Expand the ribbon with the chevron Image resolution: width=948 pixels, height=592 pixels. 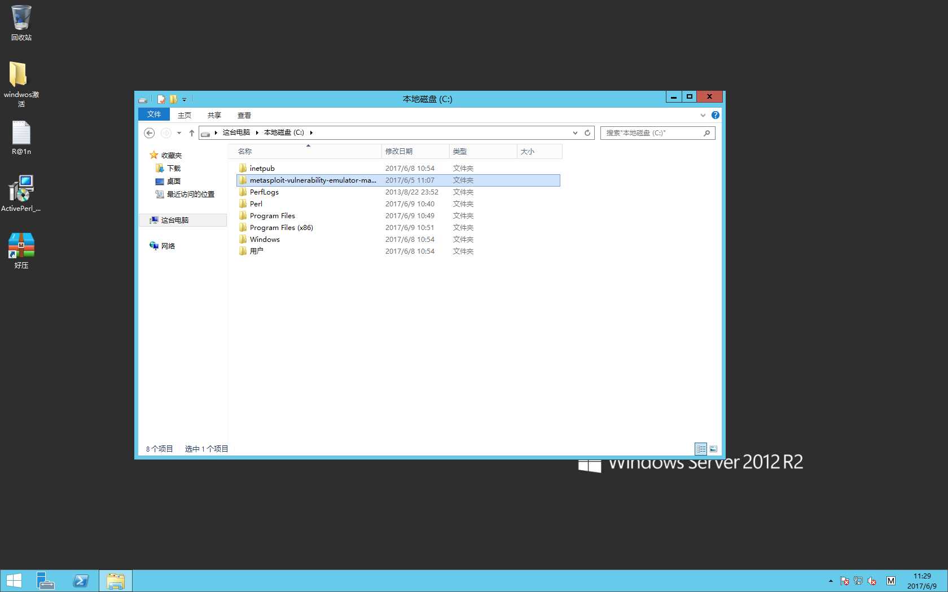[703, 115]
